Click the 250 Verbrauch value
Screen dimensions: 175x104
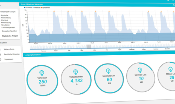pyautogui.click(x=43, y=82)
